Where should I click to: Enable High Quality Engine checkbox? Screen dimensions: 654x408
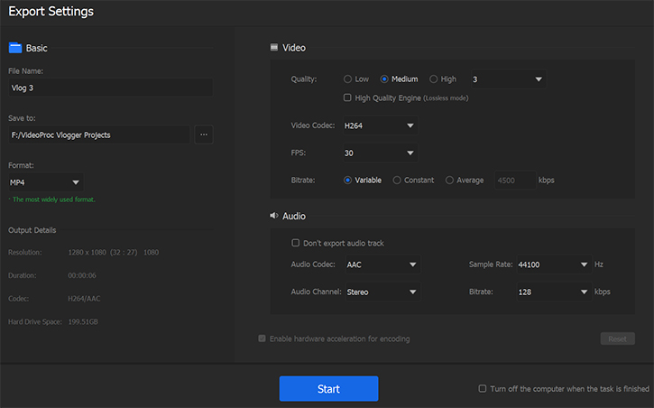[348, 97]
